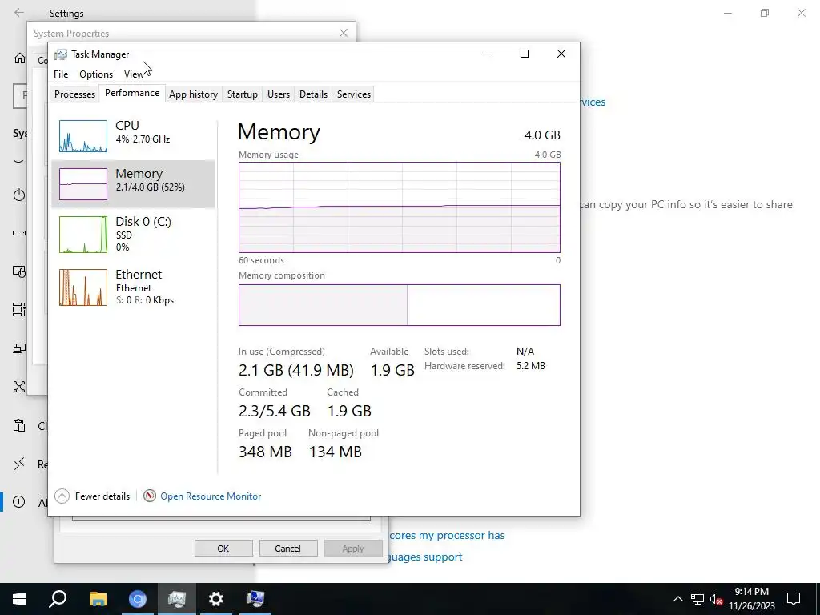Open the Windows Start menu
Screen dimensions: 820x615
[19, 599]
